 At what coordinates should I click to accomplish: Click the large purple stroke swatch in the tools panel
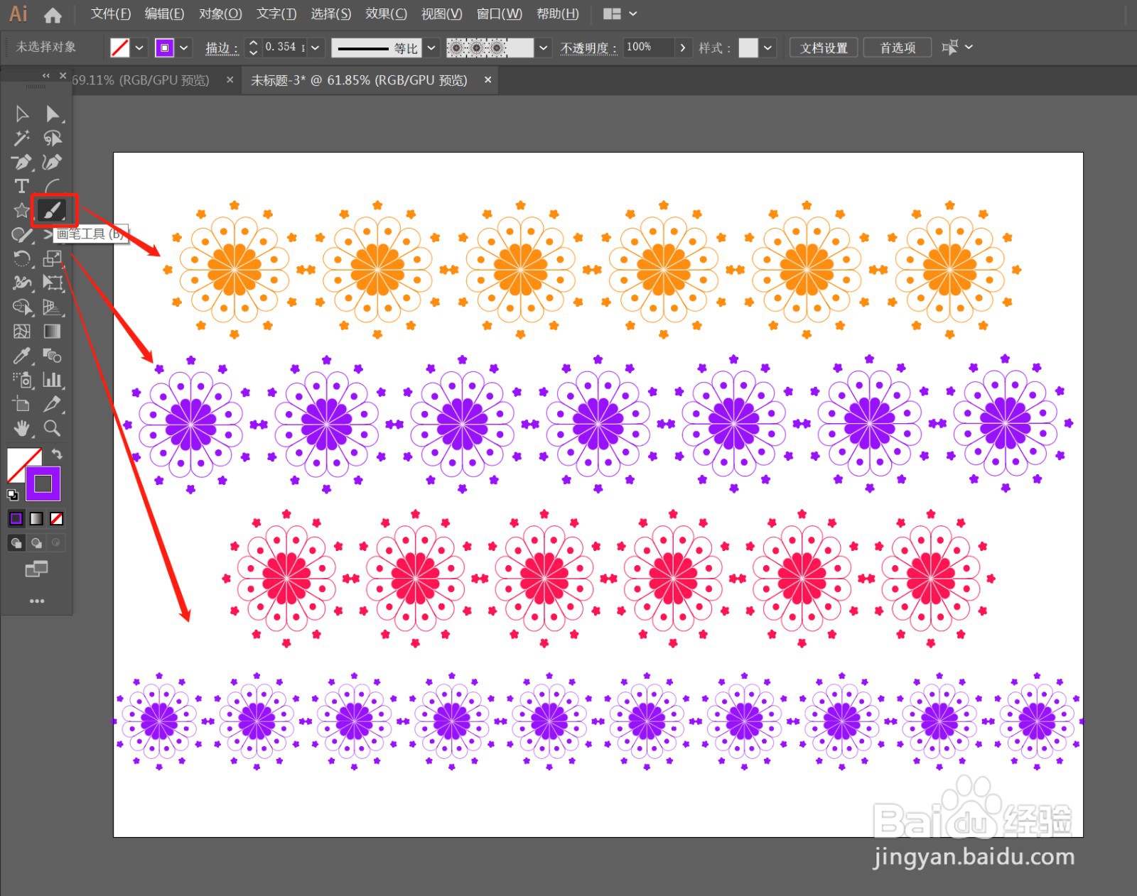tap(43, 483)
